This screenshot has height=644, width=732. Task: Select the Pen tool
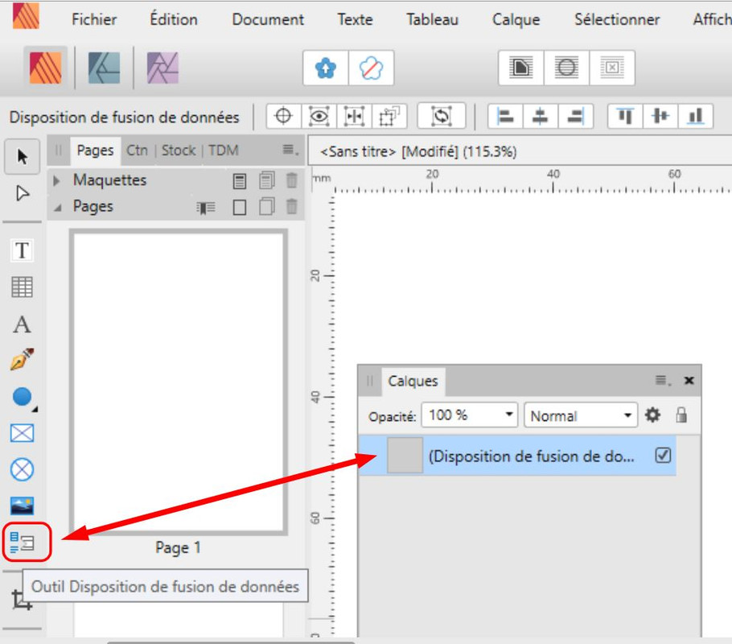[22, 359]
